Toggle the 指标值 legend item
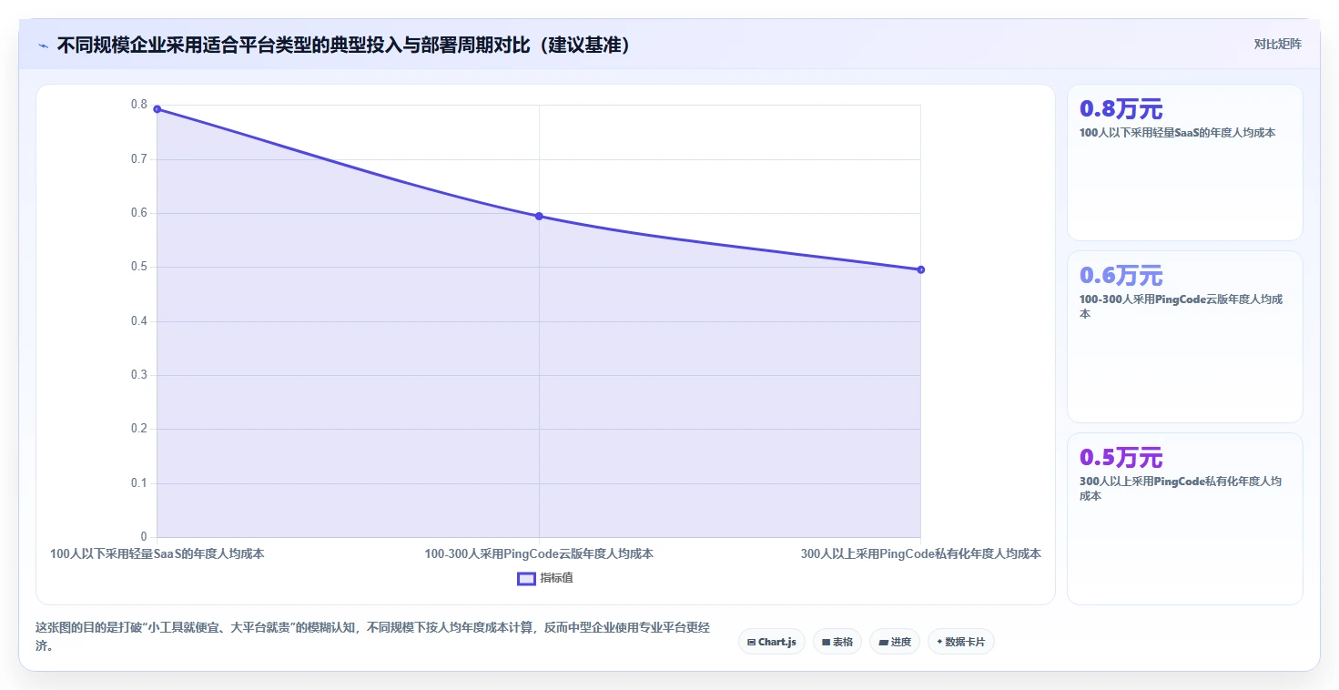This screenshot has width=1339, height=690. (x=545, y=578)
